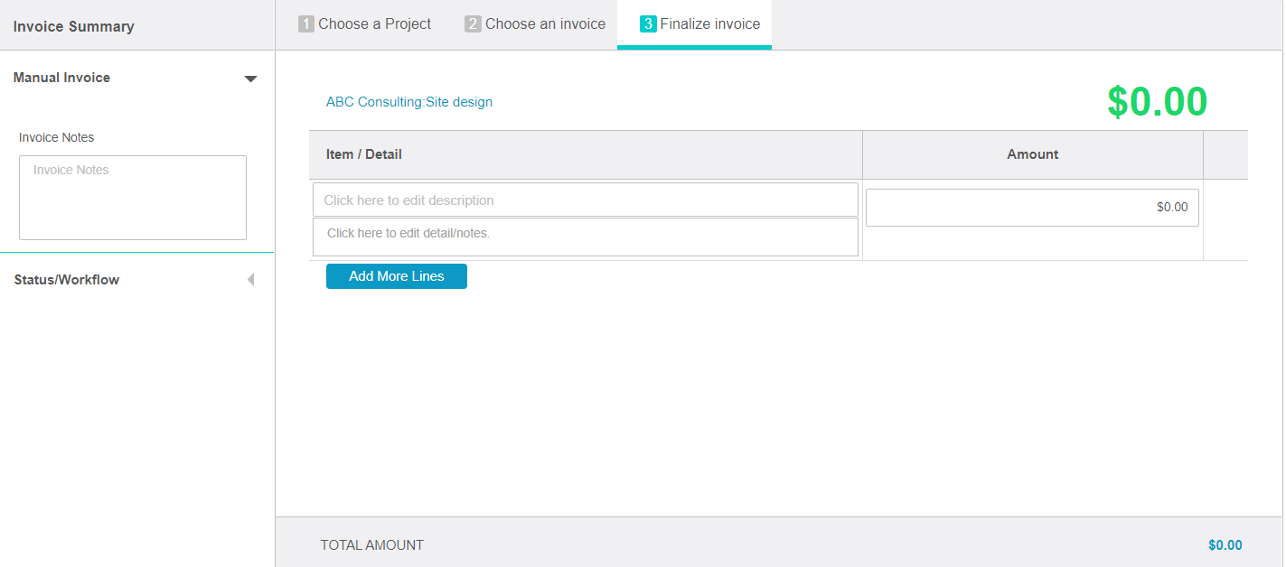Click the step 1 number badge
This screenshot has height=567, width=1286.
pos(306,24)
